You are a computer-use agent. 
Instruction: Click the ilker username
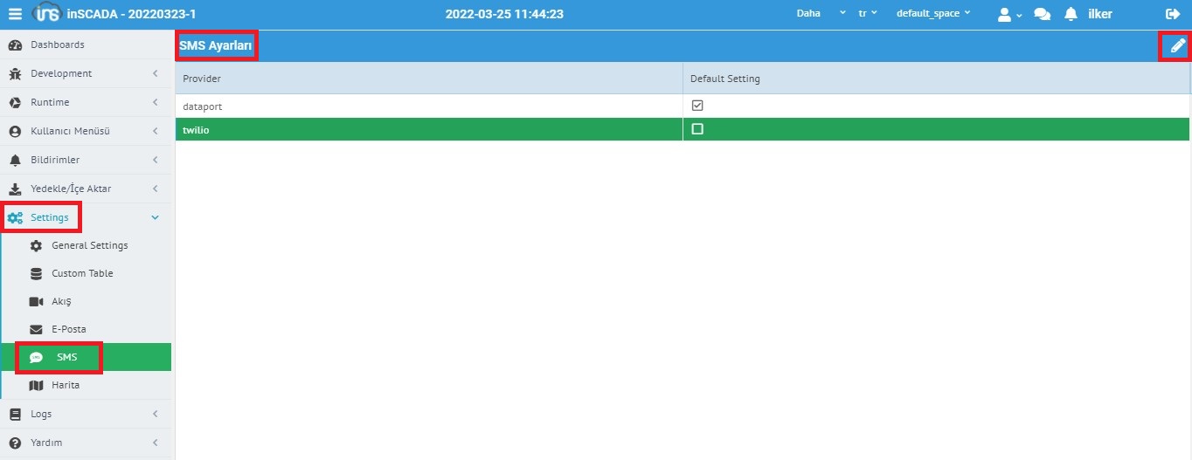coord(1100,14)
